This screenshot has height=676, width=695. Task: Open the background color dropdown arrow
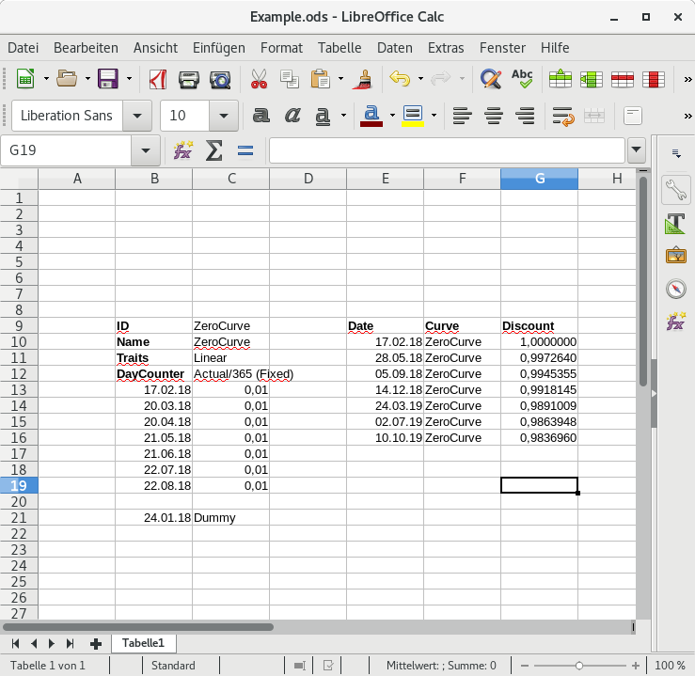(434, 116)
